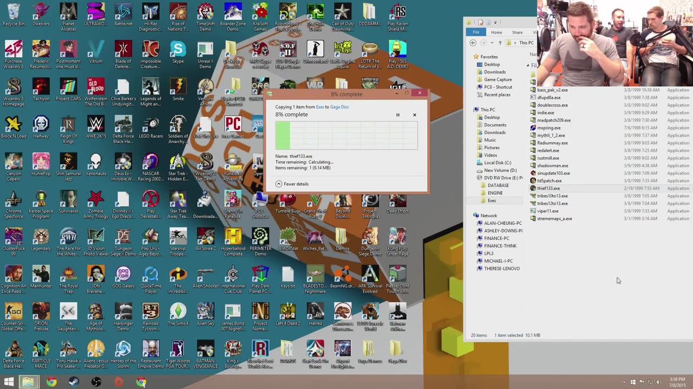This screenshot has width=693, height=389.
Task: Select Documents under This PC
Action: (495, 125)
